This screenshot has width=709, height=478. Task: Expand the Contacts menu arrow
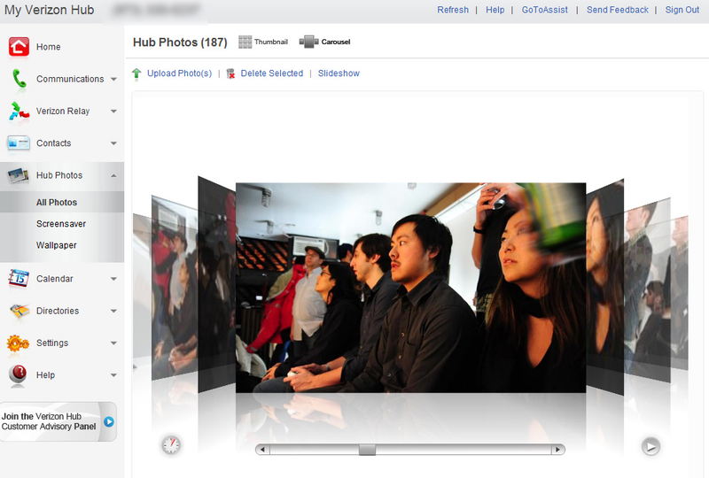113,143
